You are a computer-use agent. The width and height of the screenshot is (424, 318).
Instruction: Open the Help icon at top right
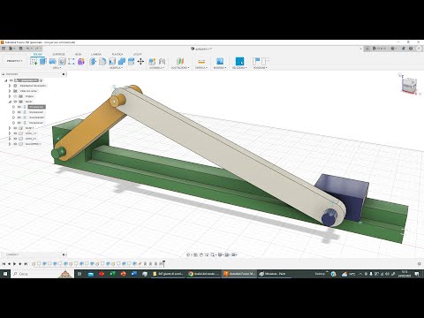411,49
